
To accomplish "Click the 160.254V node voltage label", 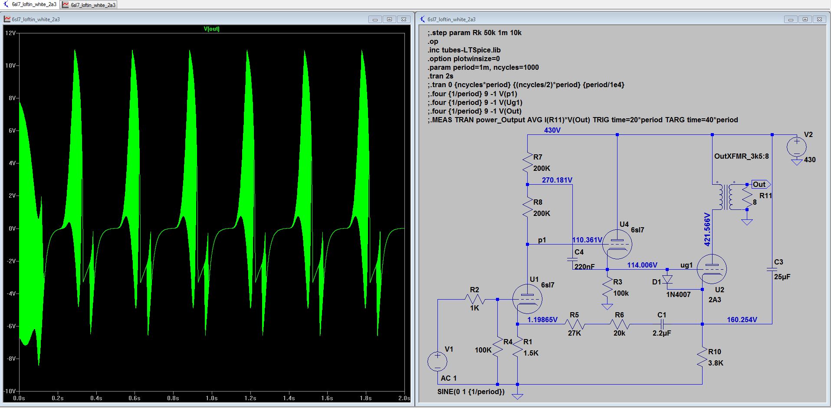I will tap(742, 320).
